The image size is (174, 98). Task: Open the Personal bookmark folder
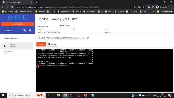(40, 11)
